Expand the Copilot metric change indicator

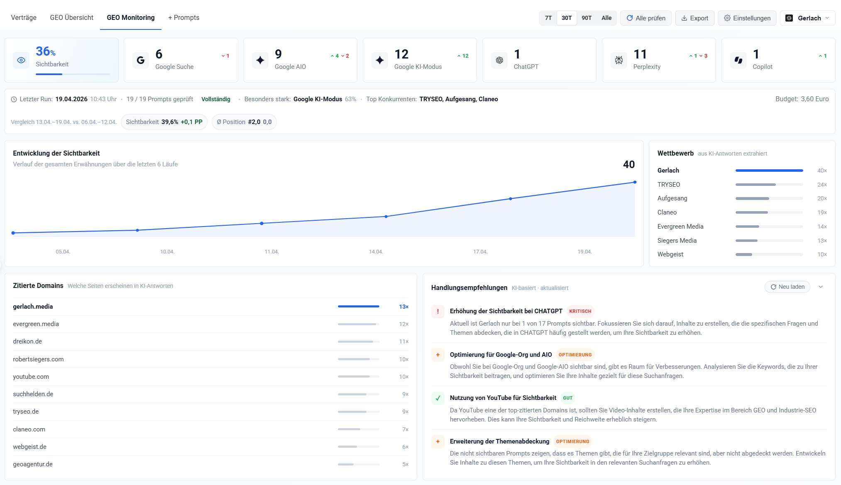point(822,55)
